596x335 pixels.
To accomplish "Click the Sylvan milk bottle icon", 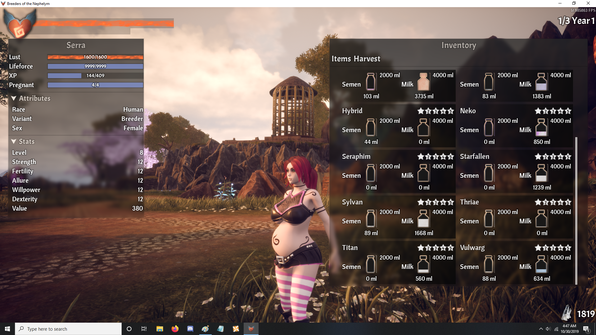I will pos(423,218).
